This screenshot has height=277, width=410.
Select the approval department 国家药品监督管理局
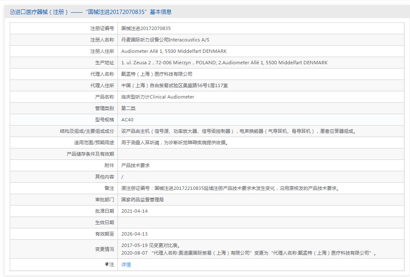[x=142, y=200]
